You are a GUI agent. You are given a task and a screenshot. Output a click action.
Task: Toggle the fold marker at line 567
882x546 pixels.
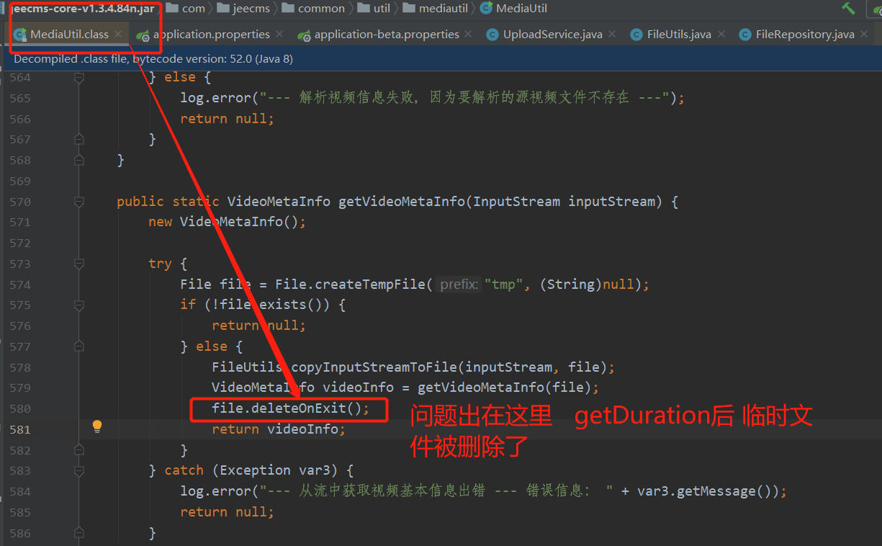(x=79, y=139)
